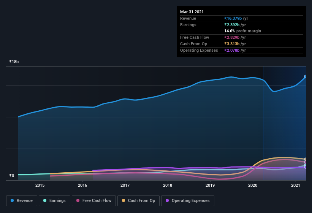Click the Operating Expenses label in tooltip
This screenshot has width=312, height=213.
click(199, 50)
